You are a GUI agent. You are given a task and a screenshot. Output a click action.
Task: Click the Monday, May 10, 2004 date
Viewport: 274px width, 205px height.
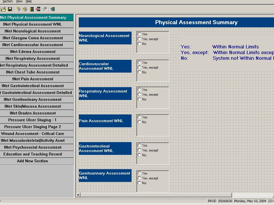tap(250, 201)
